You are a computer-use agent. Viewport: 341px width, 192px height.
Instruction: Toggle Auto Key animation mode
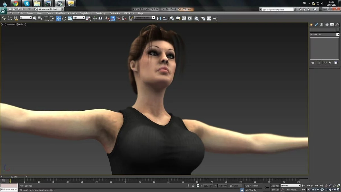click(x=275, y=186)
